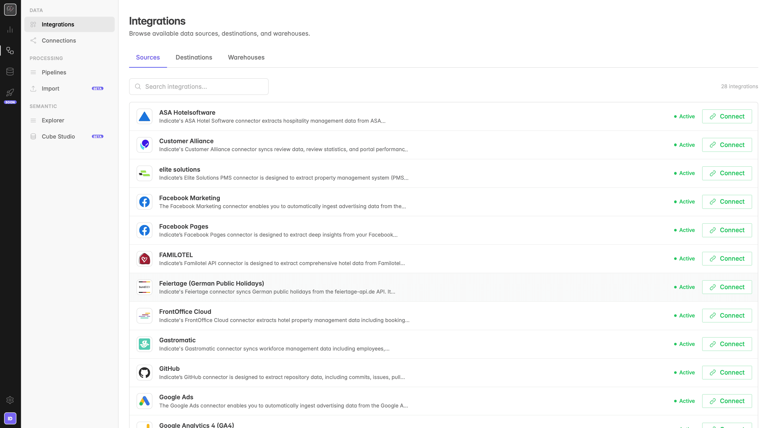
Task: Connect the Gastromatic integration
Action: click(727, 344)
